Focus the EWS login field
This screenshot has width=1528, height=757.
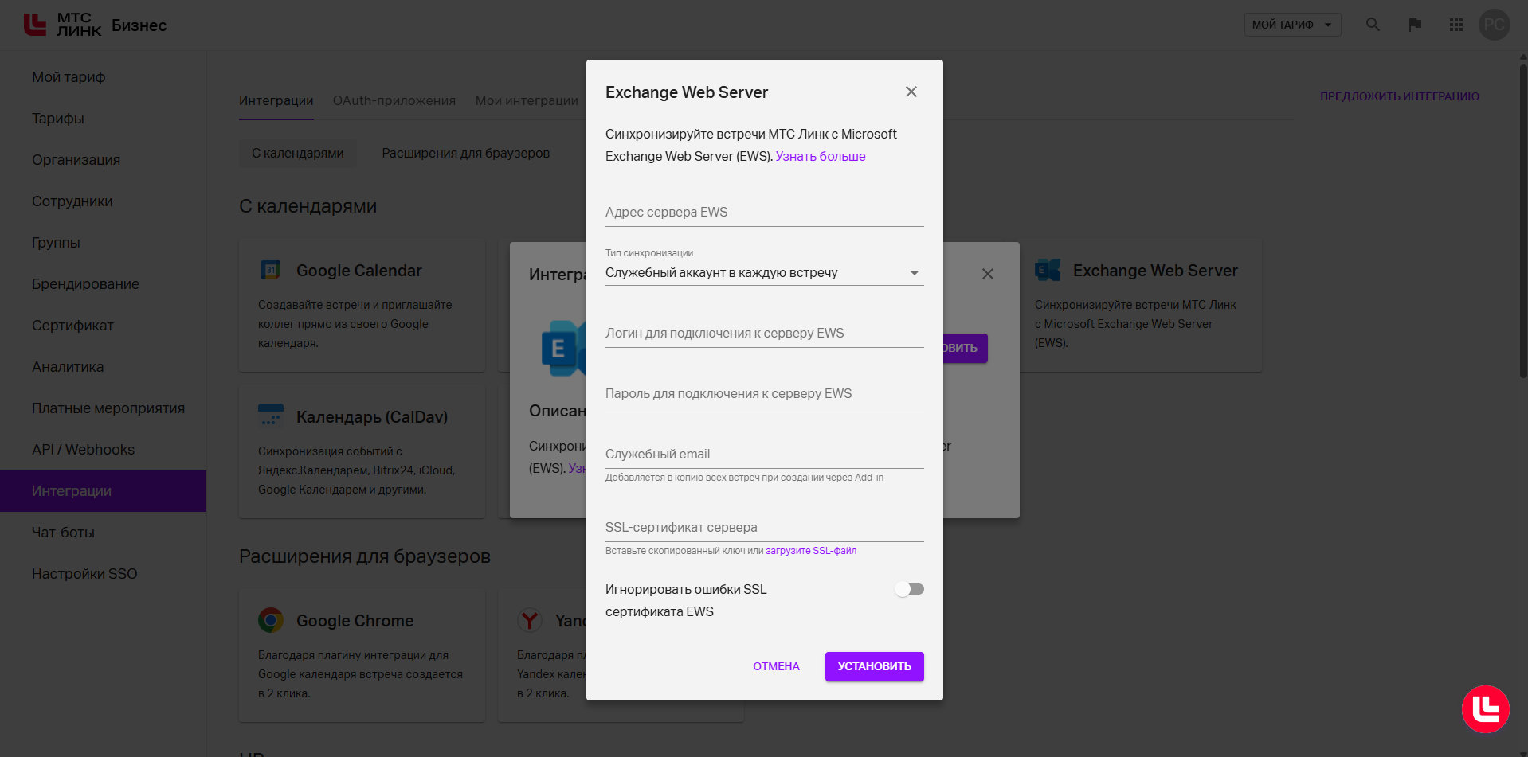pyautogui.click(x=765, y=334)
